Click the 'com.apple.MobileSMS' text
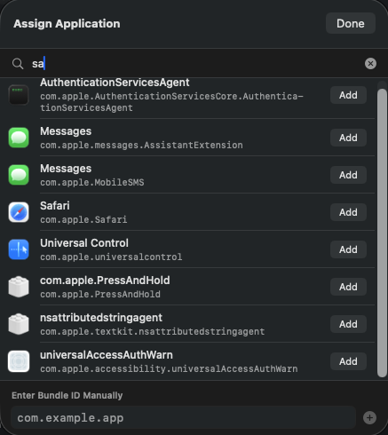Image resolution: width=388 pixels, height=435 pixels. click(x=92, y=182)
